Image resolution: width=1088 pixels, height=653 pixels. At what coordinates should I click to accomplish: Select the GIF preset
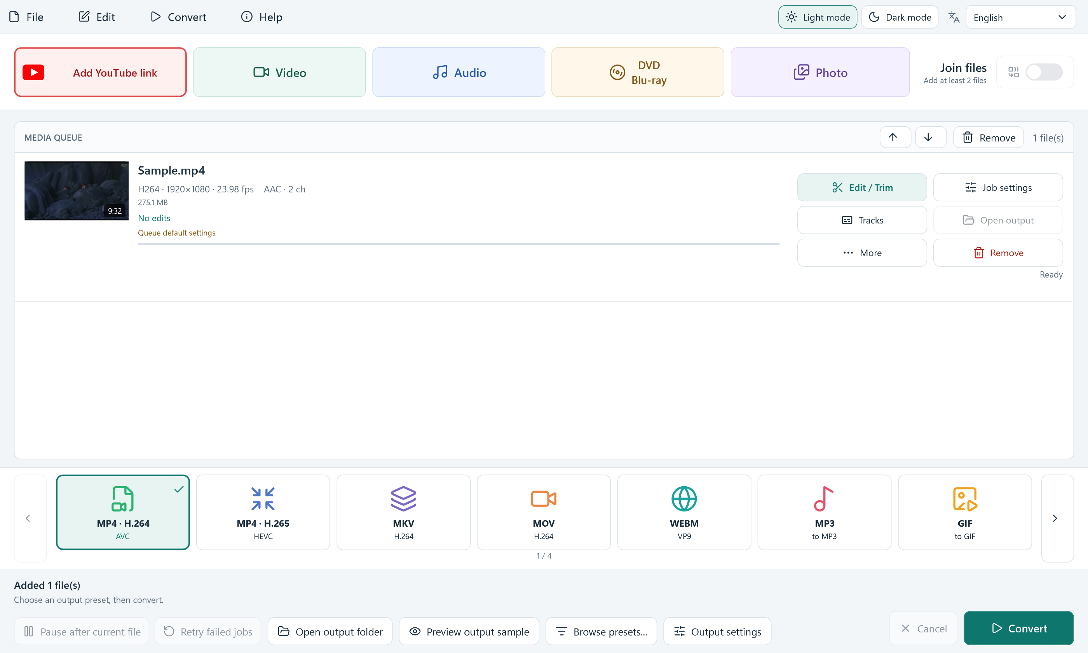point(964,512)
